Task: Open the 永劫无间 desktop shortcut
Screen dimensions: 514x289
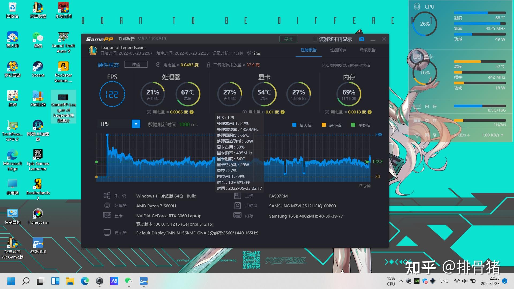Action: [63, 10]
